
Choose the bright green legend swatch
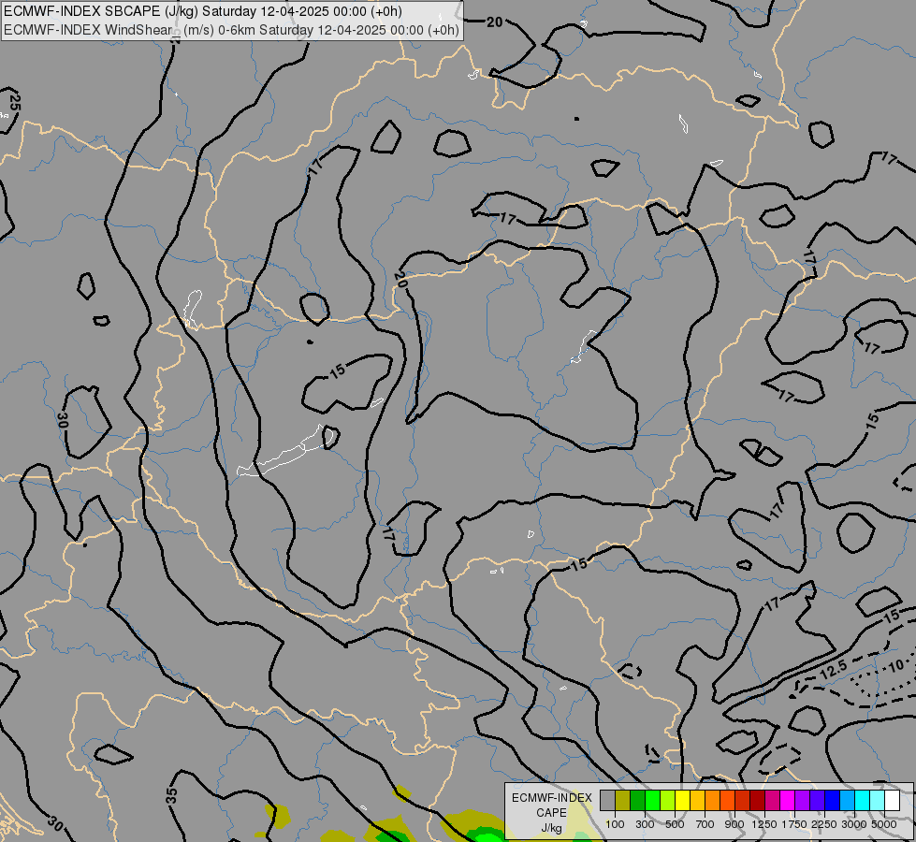click(652, 801)
